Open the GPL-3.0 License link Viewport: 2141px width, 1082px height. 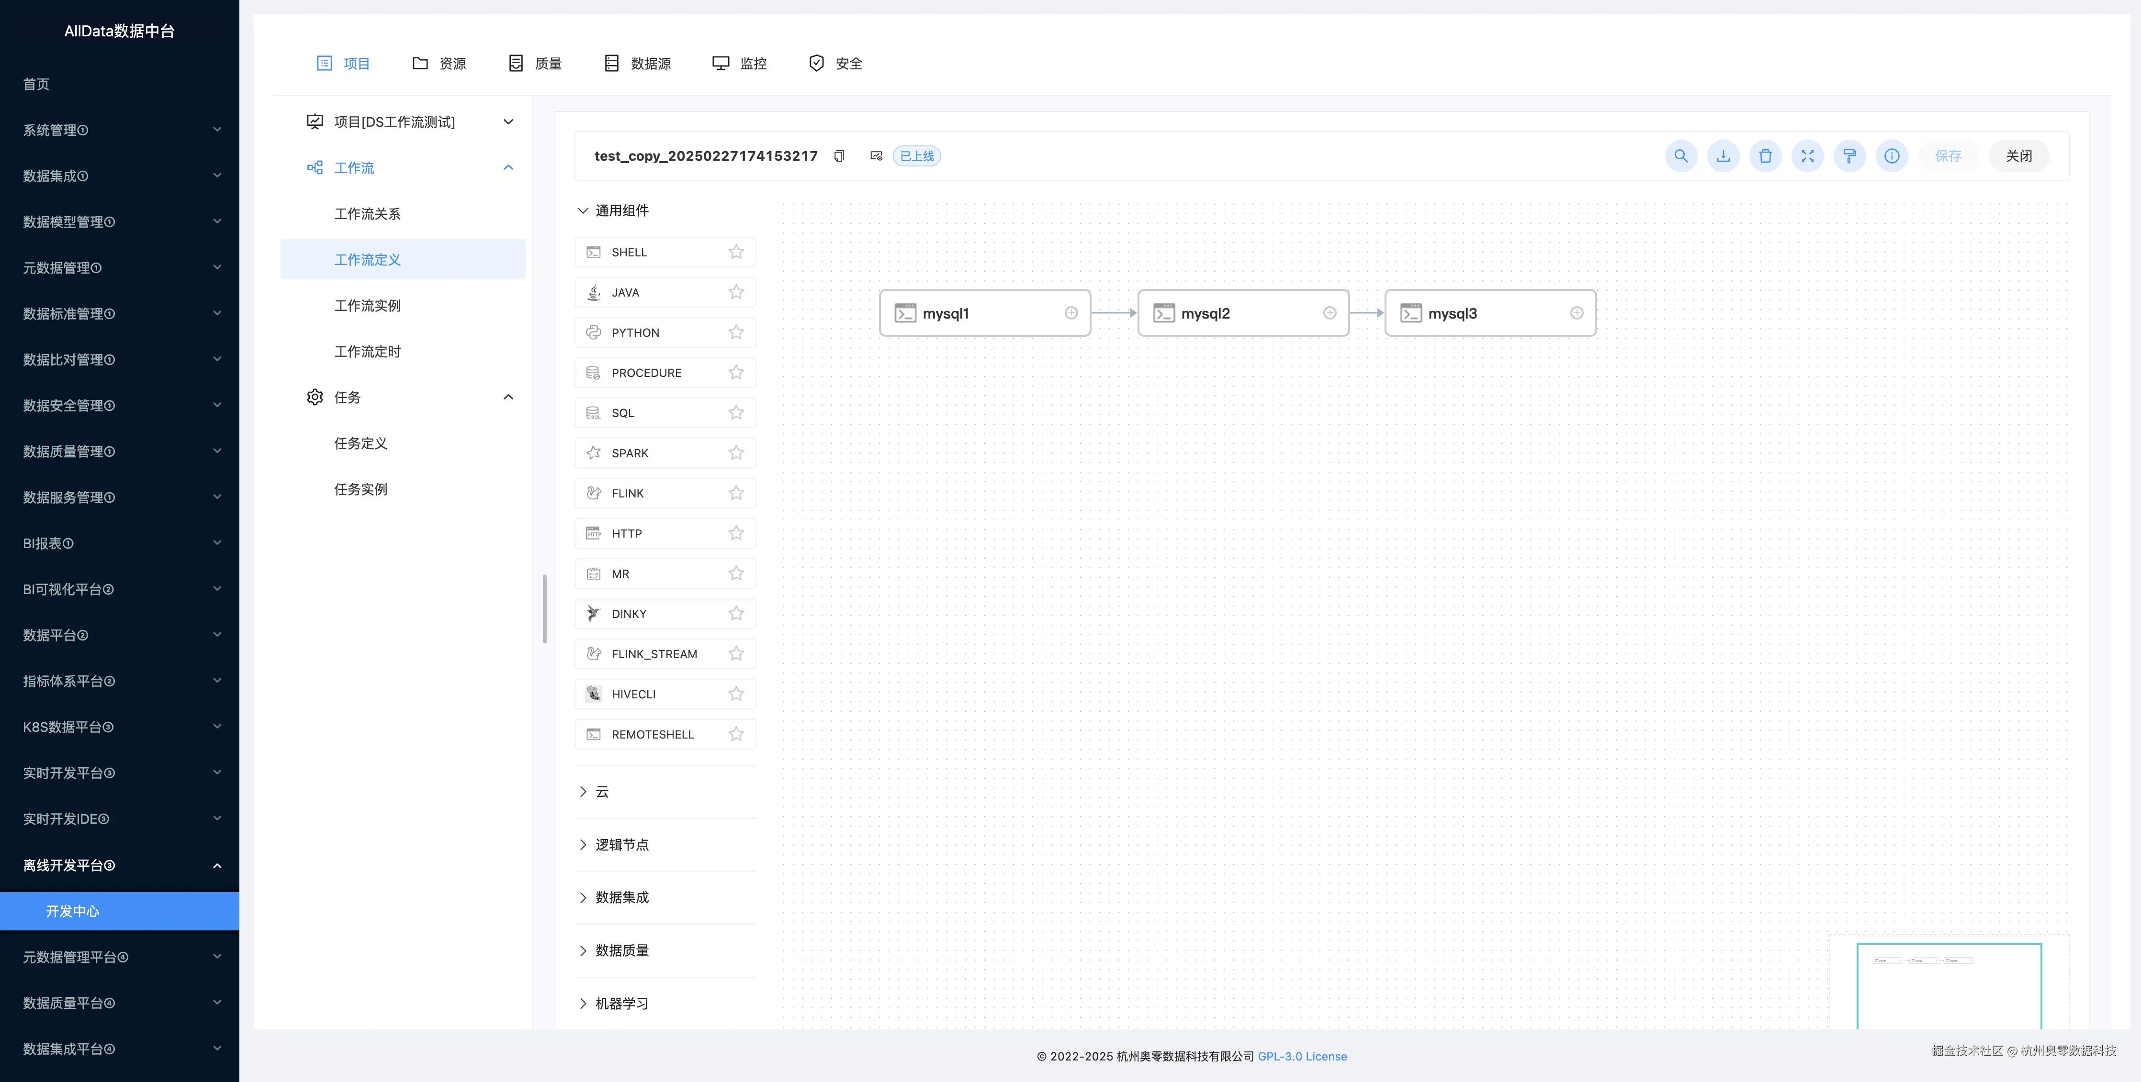(x=1302, y=1056)
